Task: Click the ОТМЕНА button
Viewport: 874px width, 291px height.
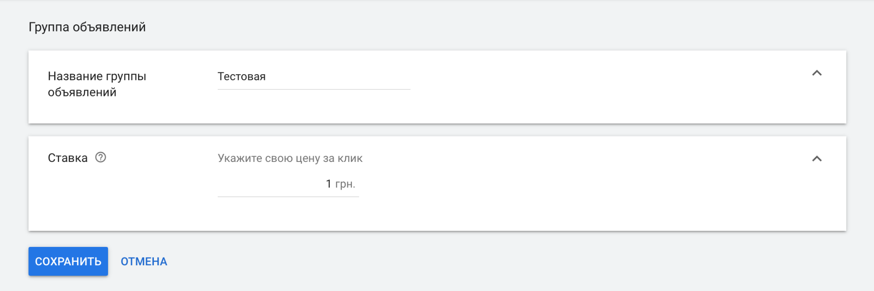Action: pyautogui.click(x=144, y=261)
